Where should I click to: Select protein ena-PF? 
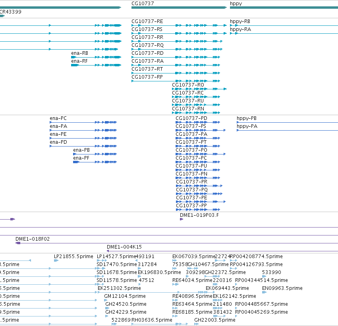81,158
